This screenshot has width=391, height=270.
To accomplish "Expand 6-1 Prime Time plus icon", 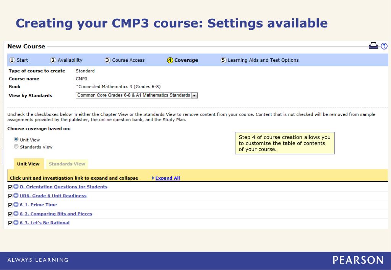I will [16, 204].
